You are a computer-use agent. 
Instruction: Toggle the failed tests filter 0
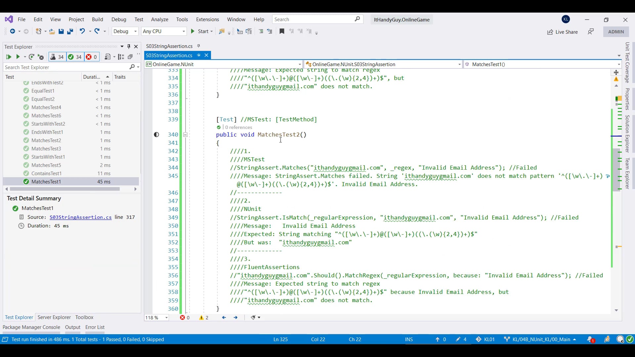92,57
